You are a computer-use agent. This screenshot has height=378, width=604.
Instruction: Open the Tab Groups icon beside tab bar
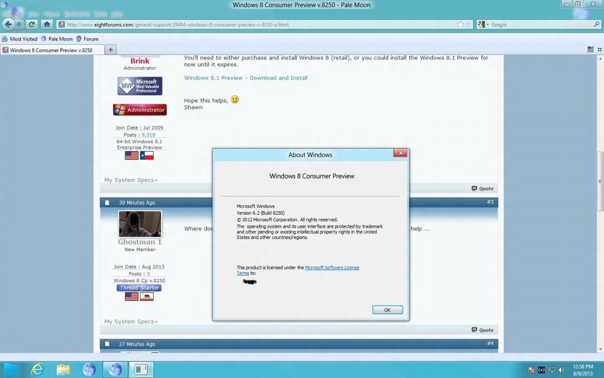(x=590, y=49)
